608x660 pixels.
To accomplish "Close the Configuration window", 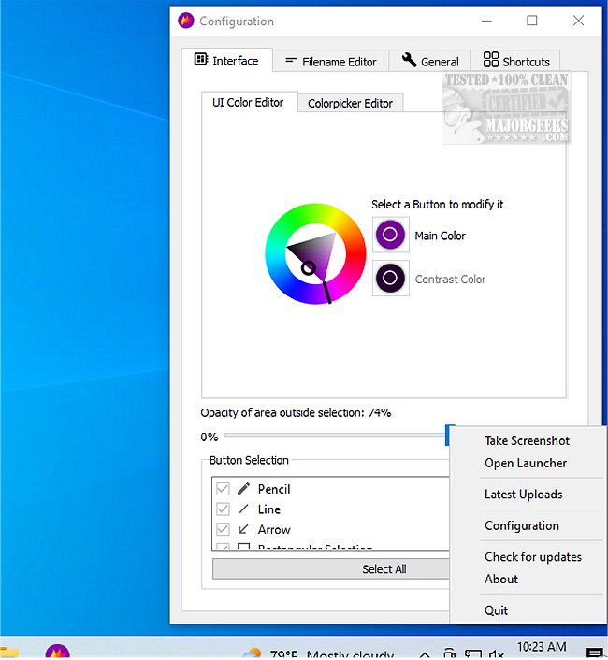I will [x=578, y=21].
